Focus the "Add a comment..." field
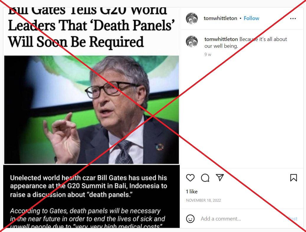 [x=242, y=219]
